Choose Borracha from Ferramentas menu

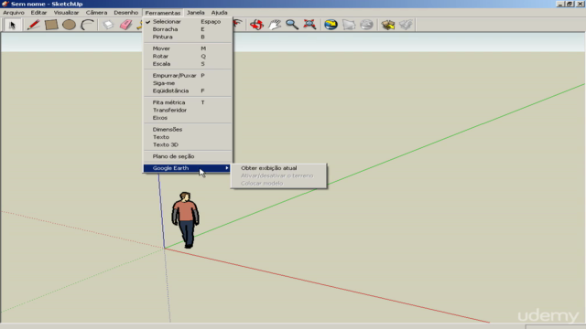tap(188, 29)
